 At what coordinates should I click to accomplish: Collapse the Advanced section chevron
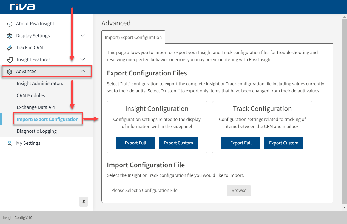pyautogui.click(x=83, y=71)
